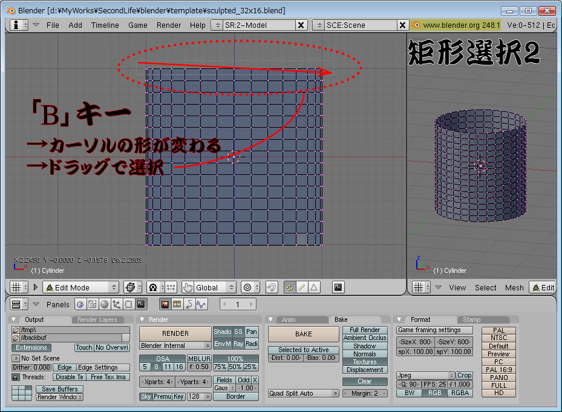The image size is (562, 412).
Task: Open the Edit Mode dropdown
Action: click(x=80, y=287)
